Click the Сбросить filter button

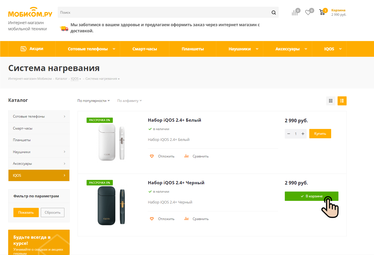pyautogui.click(x=52, y=212)
